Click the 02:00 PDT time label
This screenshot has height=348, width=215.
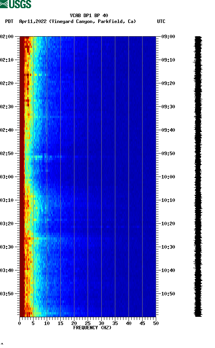(7, 36)
